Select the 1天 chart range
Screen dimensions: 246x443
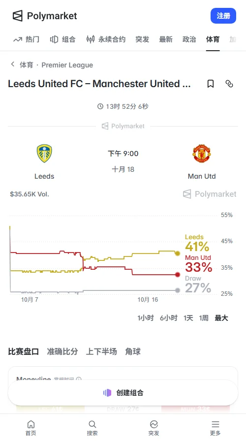[188, 318]
